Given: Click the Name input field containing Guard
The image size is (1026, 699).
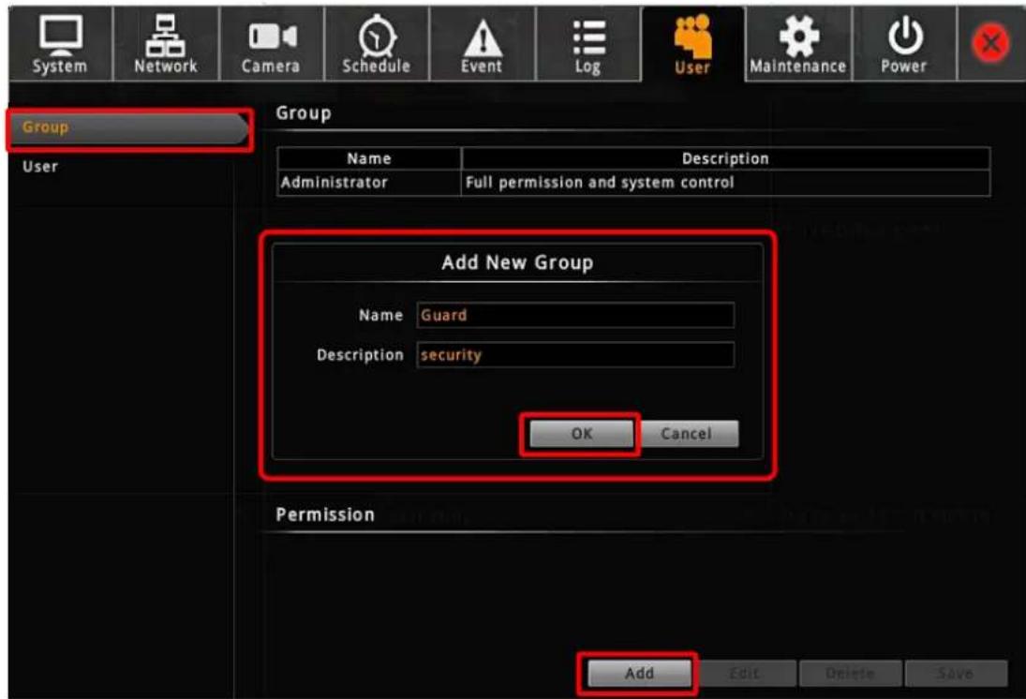Looking at the screenshot, I should (x=575, y=315).
